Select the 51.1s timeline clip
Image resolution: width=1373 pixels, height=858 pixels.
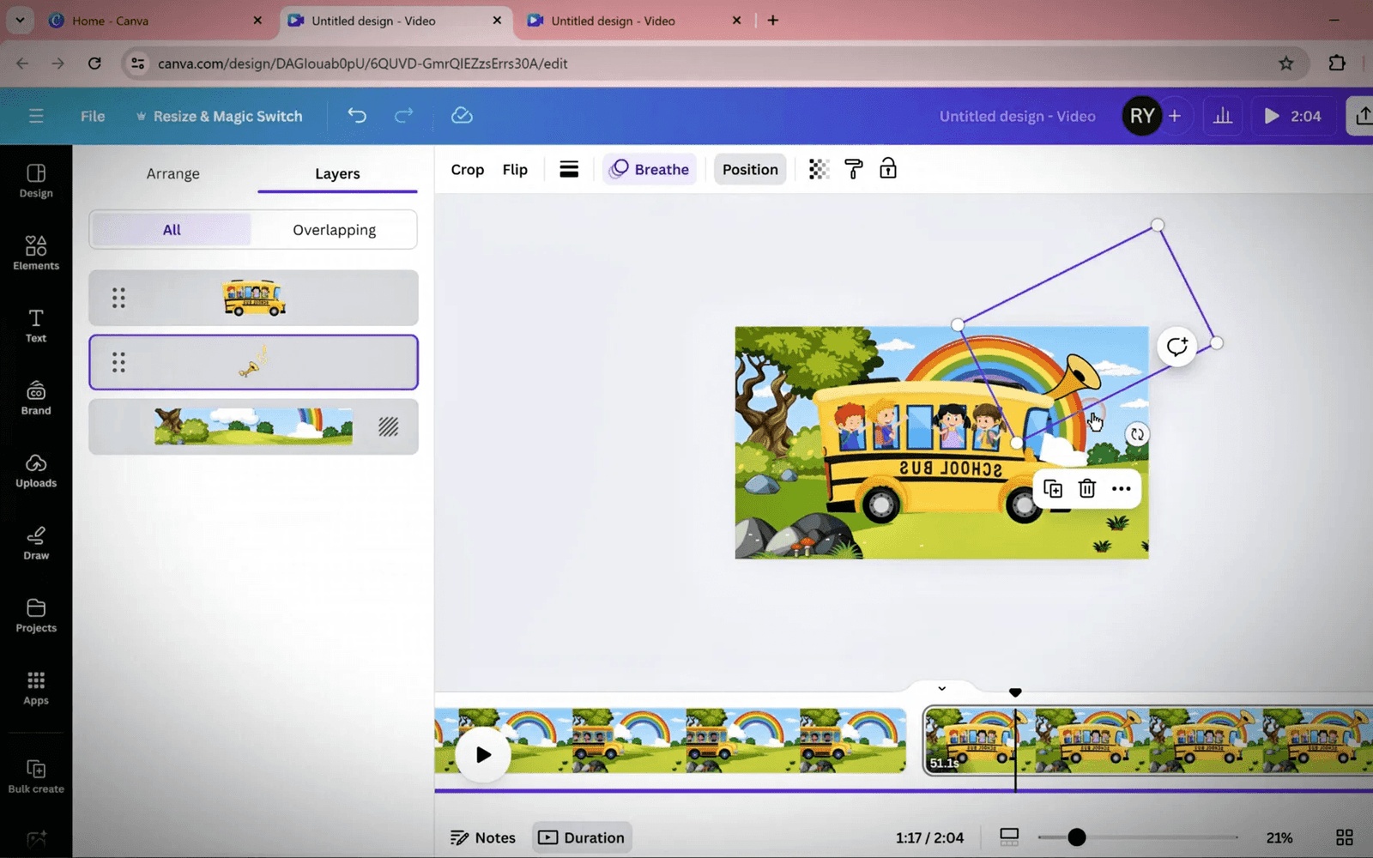(x=1148, y=740)
